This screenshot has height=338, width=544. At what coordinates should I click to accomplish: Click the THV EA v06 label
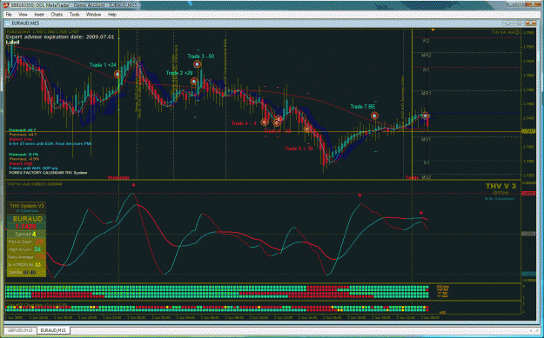(x=503, y=32)
